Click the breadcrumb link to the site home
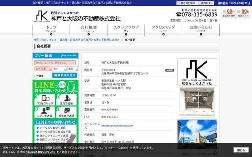252x157 pixels. 76,40
